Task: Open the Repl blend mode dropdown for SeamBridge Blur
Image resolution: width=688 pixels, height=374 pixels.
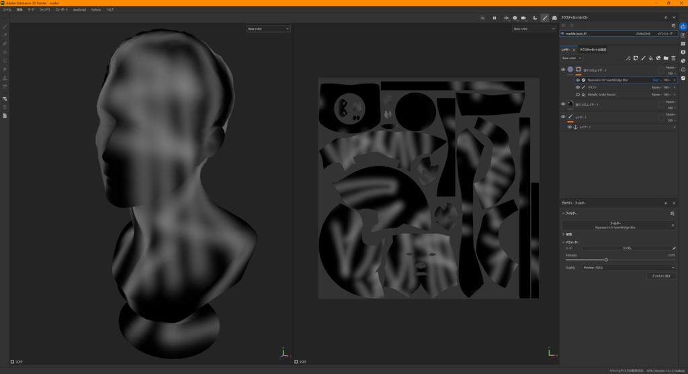Action: [657, 80]
